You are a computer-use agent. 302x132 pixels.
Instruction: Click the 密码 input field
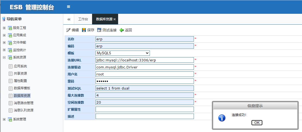click(145, 81)
